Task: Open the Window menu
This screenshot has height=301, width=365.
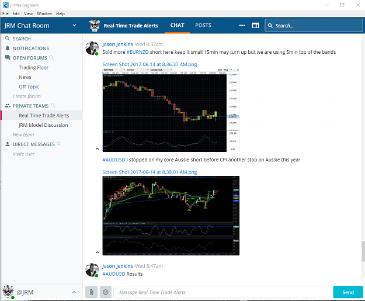Action: click(x=44, y=13)
